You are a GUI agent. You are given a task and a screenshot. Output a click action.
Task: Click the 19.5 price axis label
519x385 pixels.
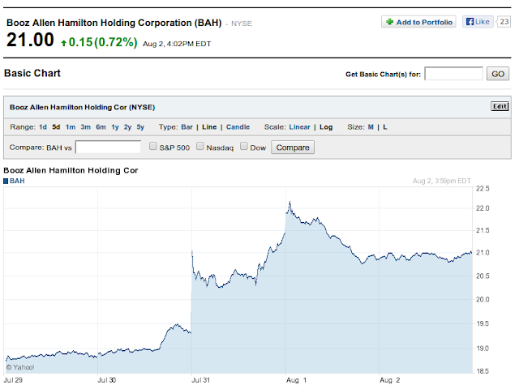click(x=483, y=324)
